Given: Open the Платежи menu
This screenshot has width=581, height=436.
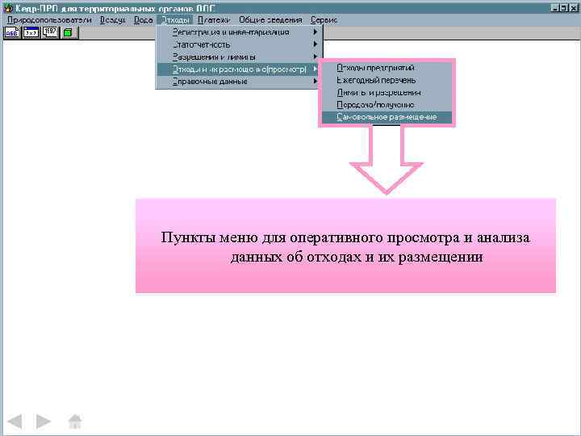Looking at the screenshot, I should (x=213, y=20).
